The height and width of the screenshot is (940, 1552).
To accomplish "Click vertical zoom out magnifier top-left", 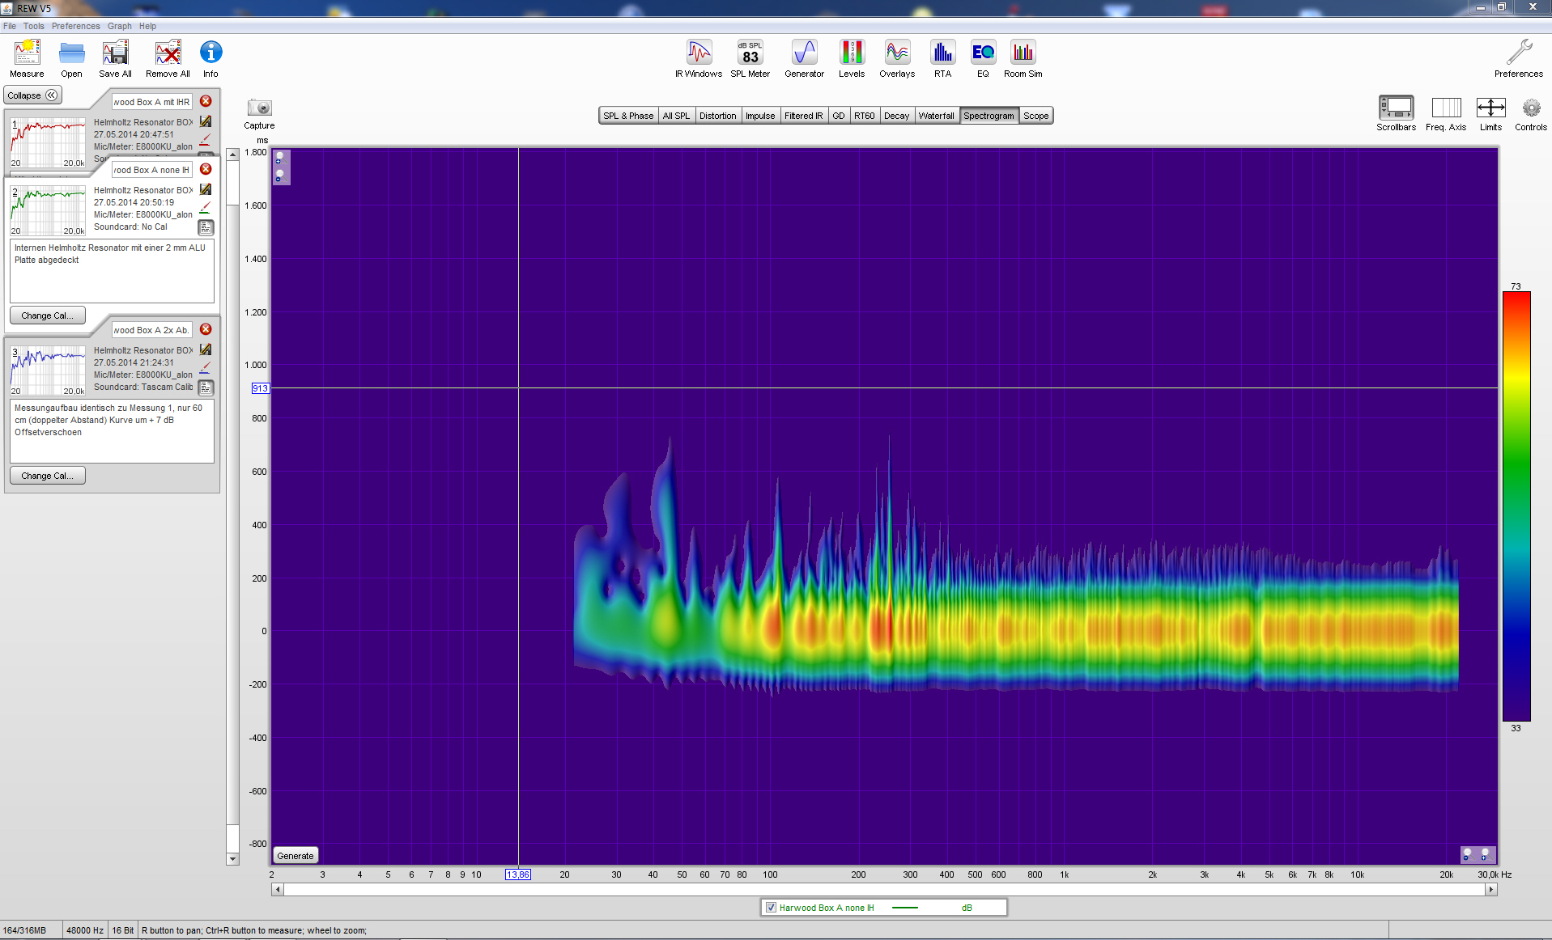I will click(x=279, y=175).
